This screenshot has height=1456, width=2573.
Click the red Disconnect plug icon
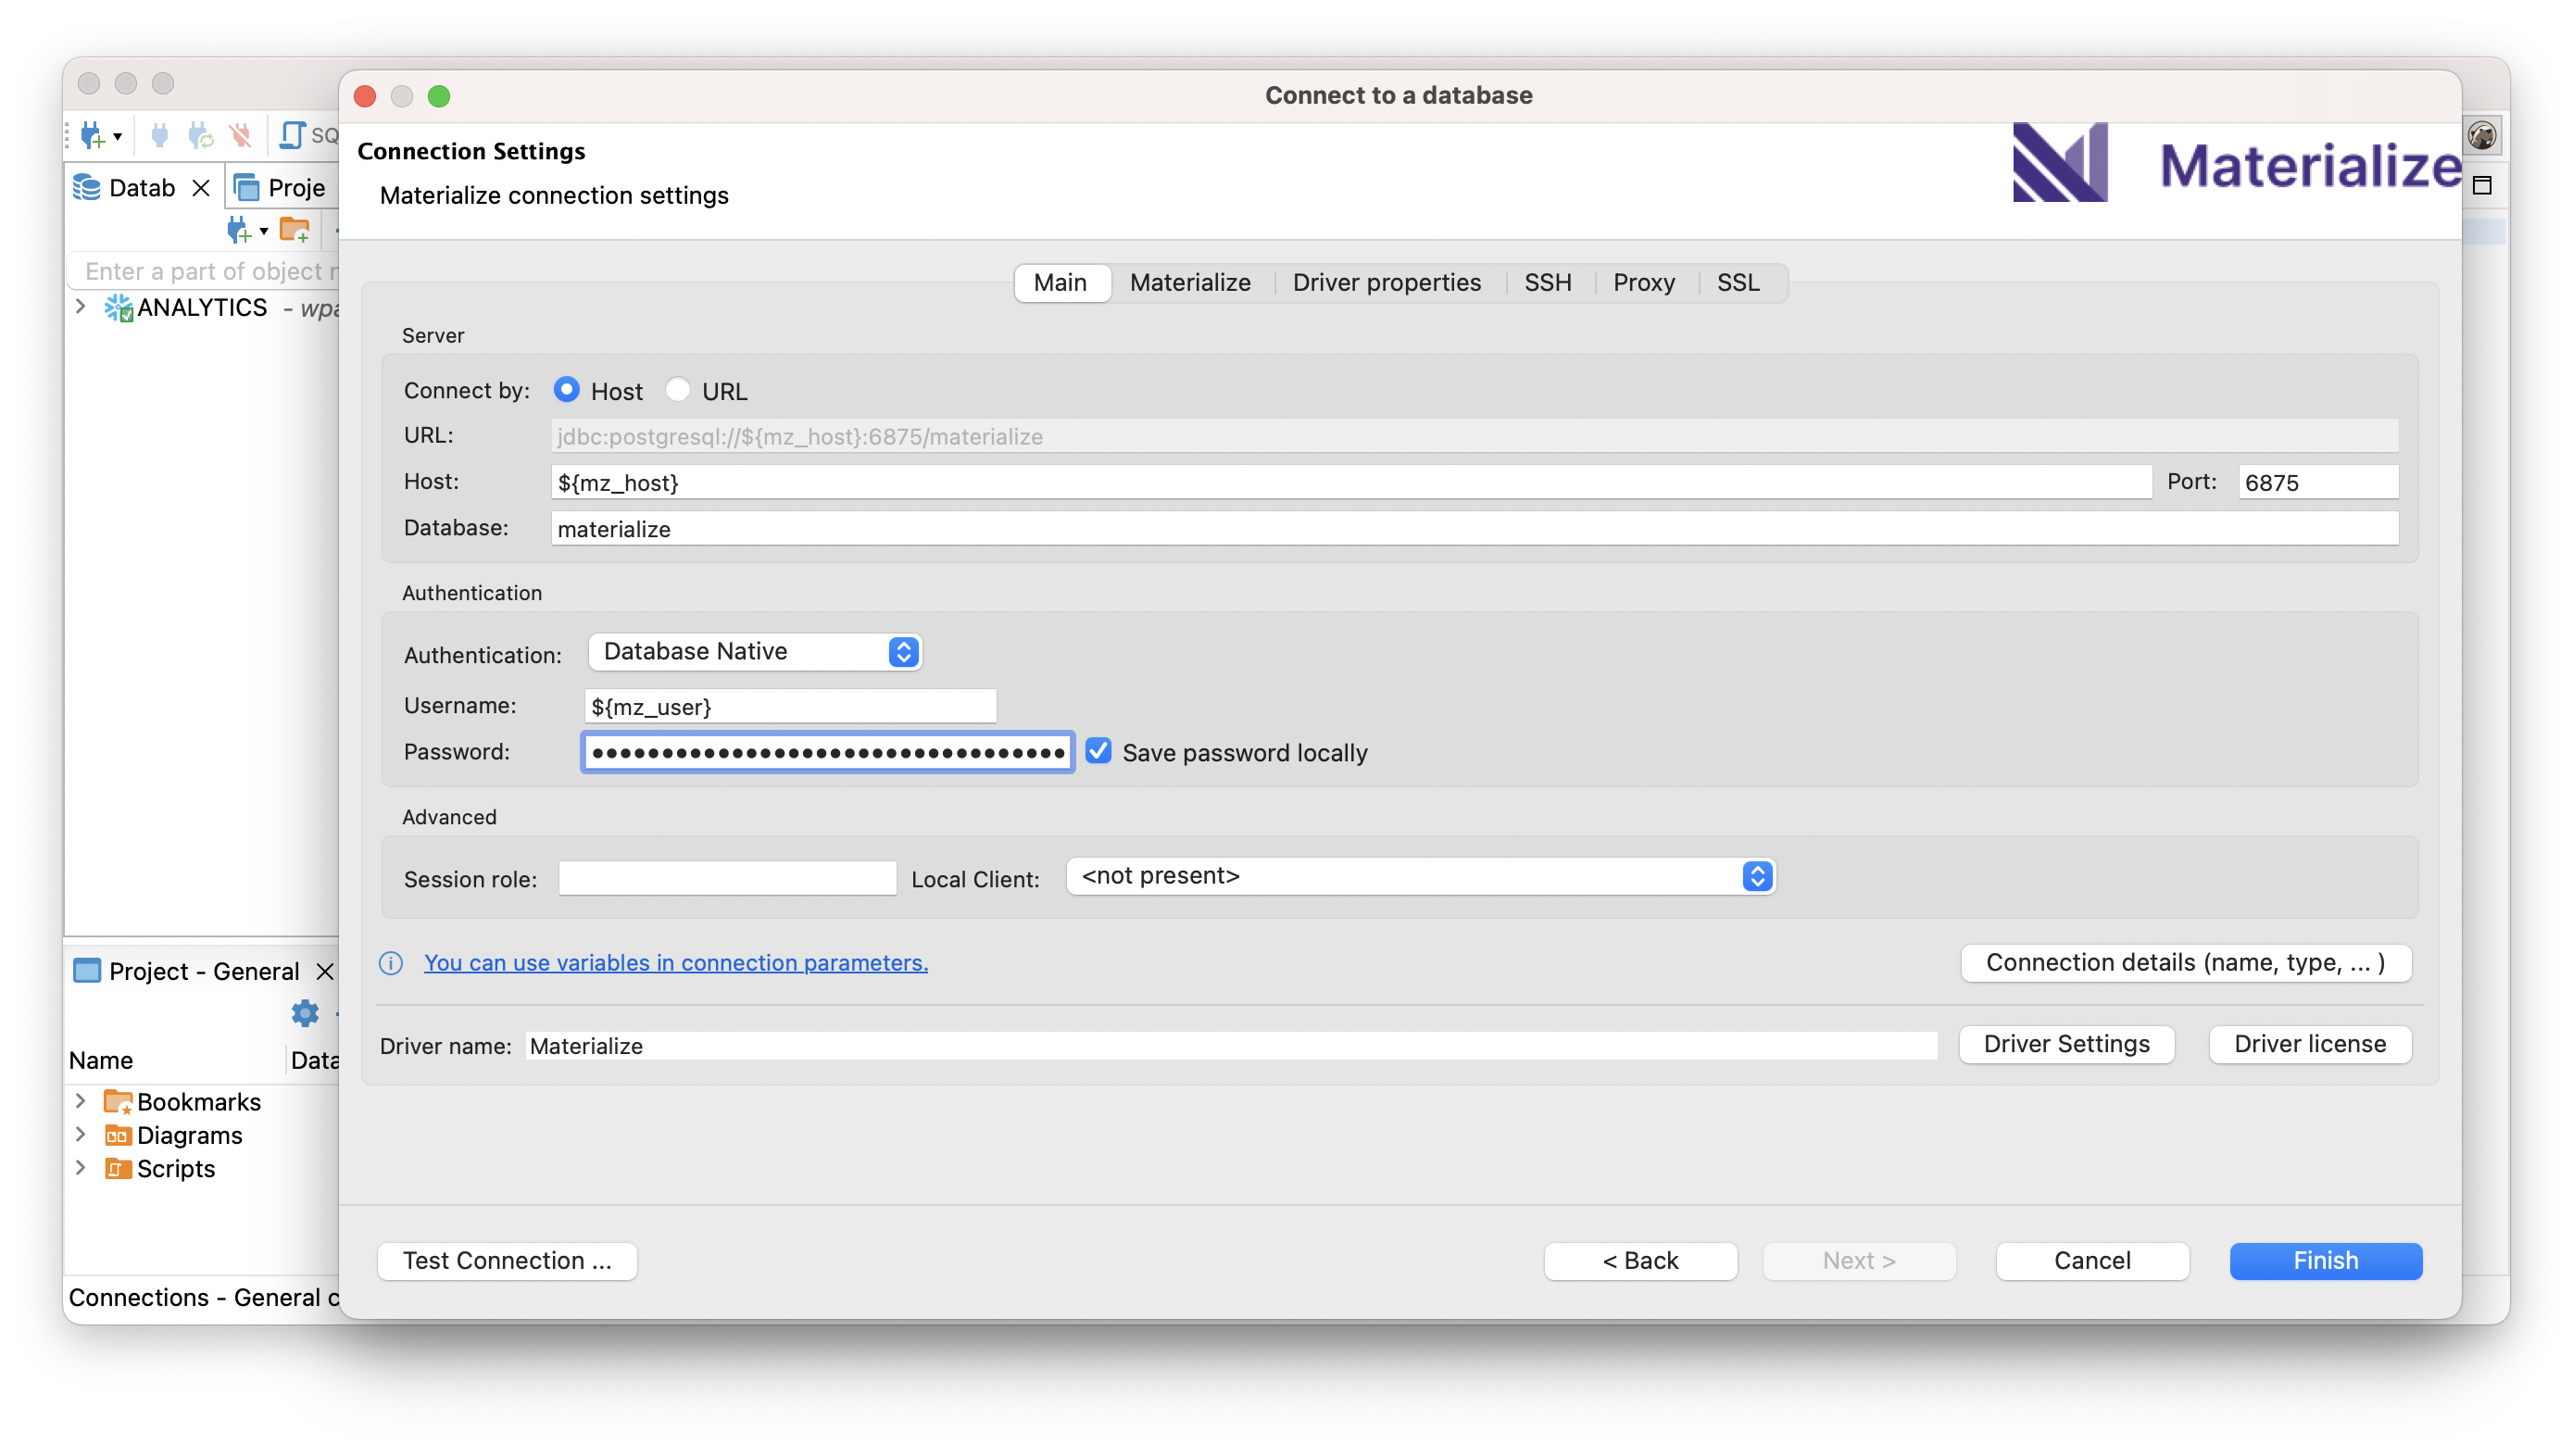(240, 135)
